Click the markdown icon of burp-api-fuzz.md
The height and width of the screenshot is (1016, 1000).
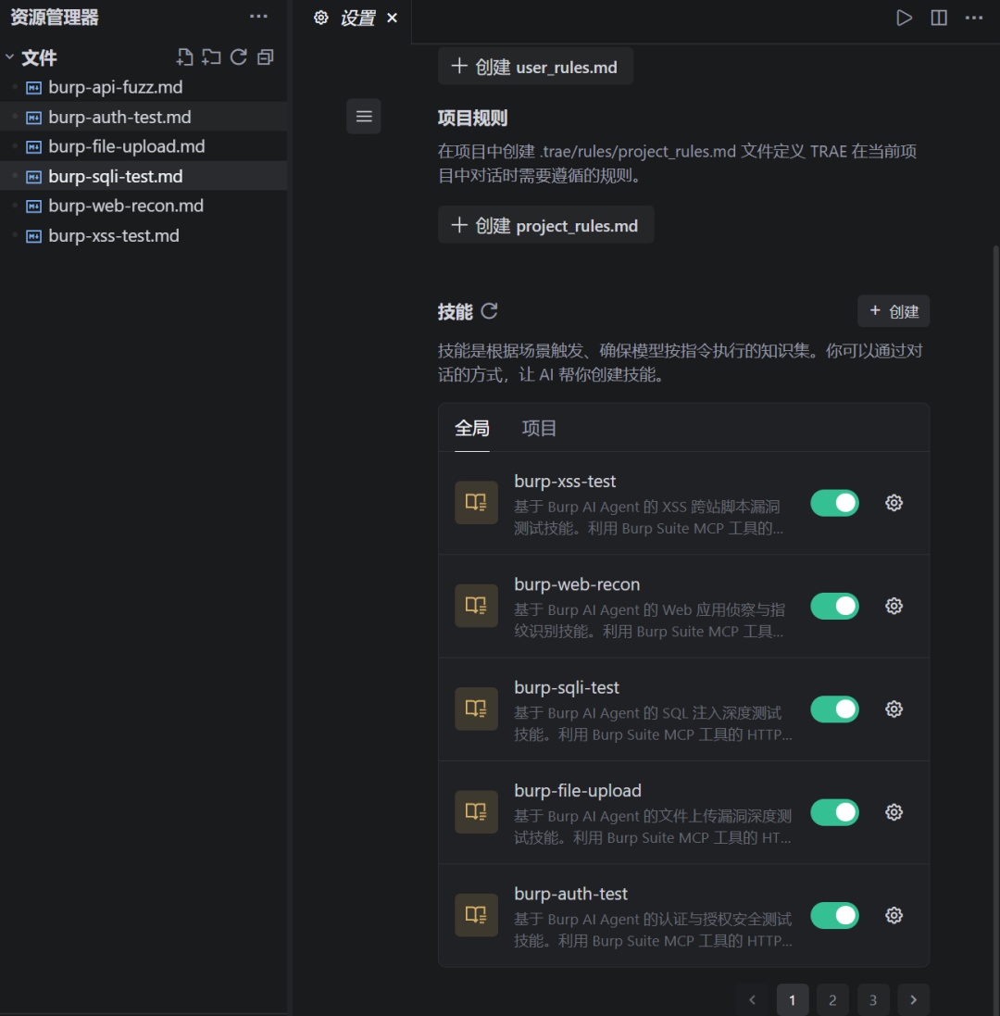(x=33, y=87)
